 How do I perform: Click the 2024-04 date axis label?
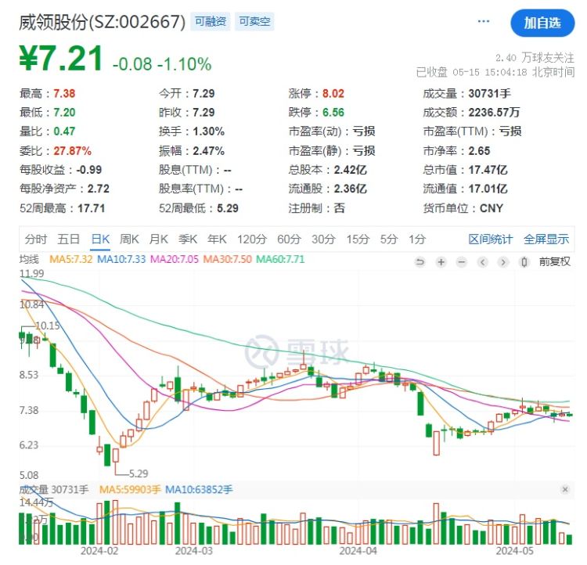[358, 551]
